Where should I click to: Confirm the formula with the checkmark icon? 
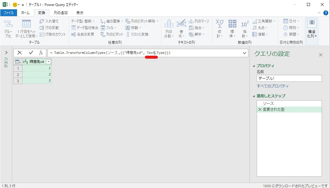click(x=31, y=53)
